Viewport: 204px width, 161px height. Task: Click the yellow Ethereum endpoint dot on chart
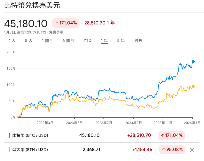point(193,86)
